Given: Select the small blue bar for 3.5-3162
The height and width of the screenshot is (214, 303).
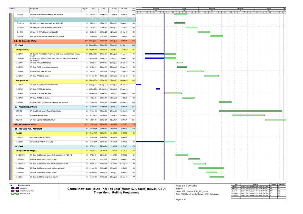Looking at the screenshot, I should pyautogui.click(x=158, y=89).
